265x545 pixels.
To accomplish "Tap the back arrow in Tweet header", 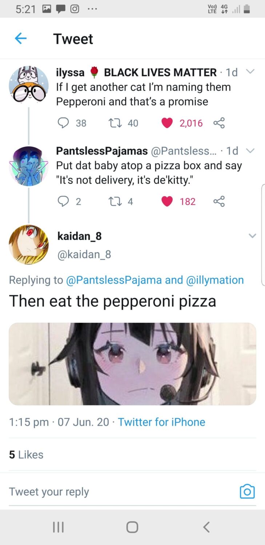I will pyautogui.click(x=21, y=39).
